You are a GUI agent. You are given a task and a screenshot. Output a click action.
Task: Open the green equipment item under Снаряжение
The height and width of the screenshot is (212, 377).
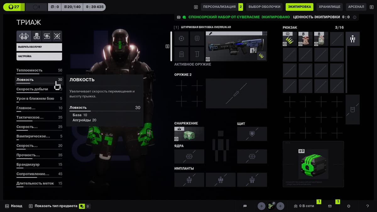click(x=189, y=134)
